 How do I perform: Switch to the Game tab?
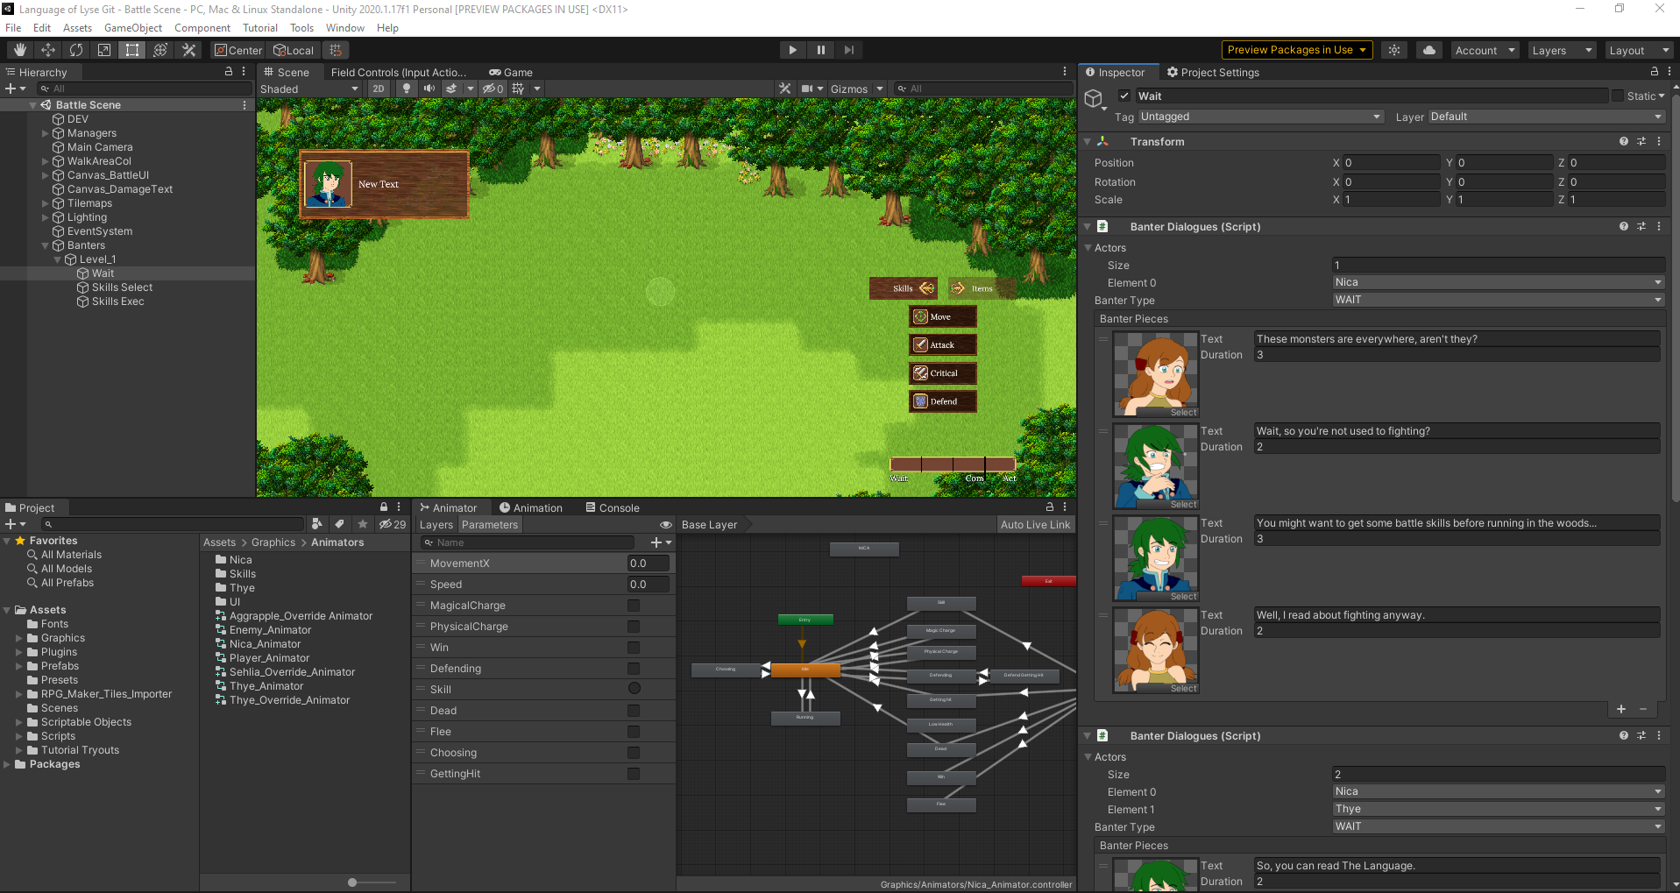tap(511, 73)
